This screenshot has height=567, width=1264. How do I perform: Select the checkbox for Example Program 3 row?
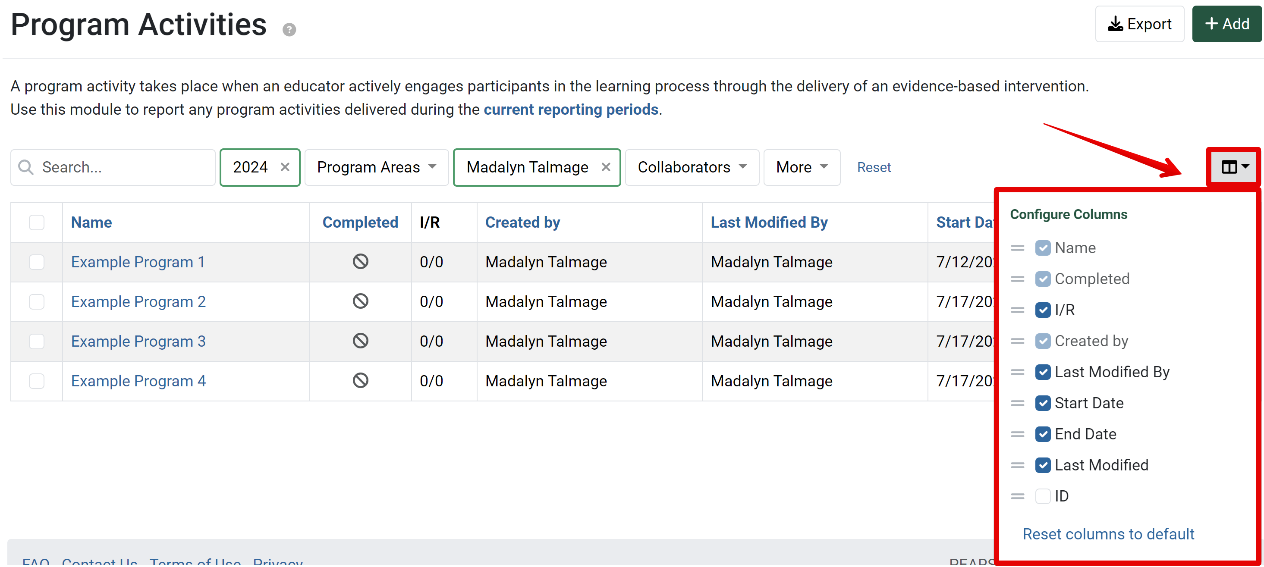[x=36, y=341]
